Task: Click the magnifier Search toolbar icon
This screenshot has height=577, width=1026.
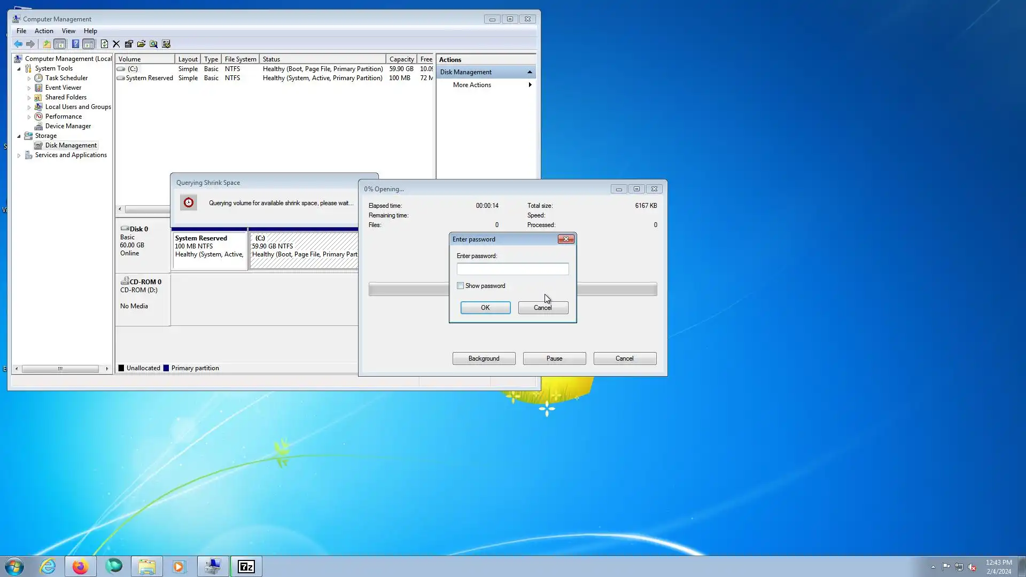Action: (153, 44)
